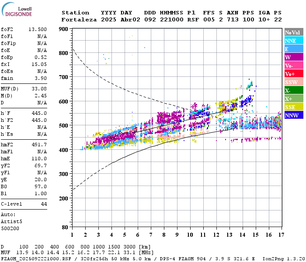This screenshot has width=306, height=262.
Task: Click the RSF P1 value
Action: pyautogui.click(x=193, y=20)
